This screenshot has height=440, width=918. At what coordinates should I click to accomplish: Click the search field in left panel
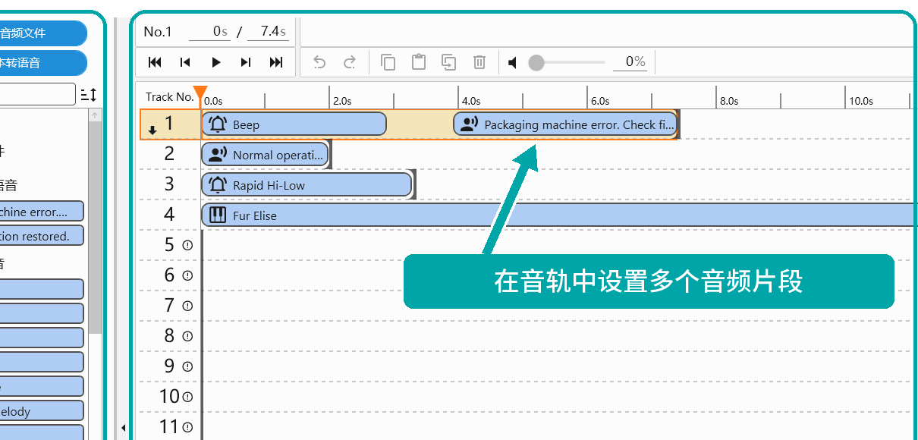(x=38, y=94)
